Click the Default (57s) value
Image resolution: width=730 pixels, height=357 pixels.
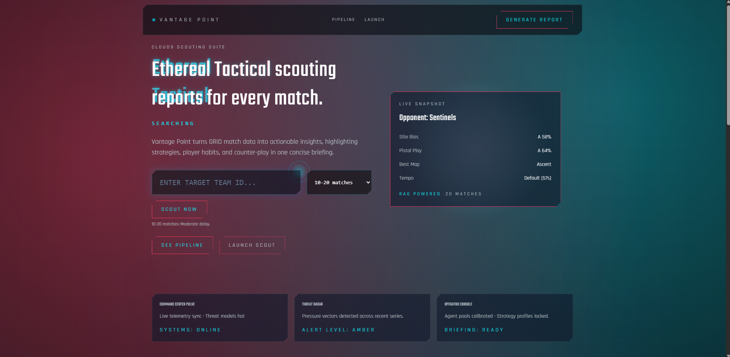[x=537, y=178]
